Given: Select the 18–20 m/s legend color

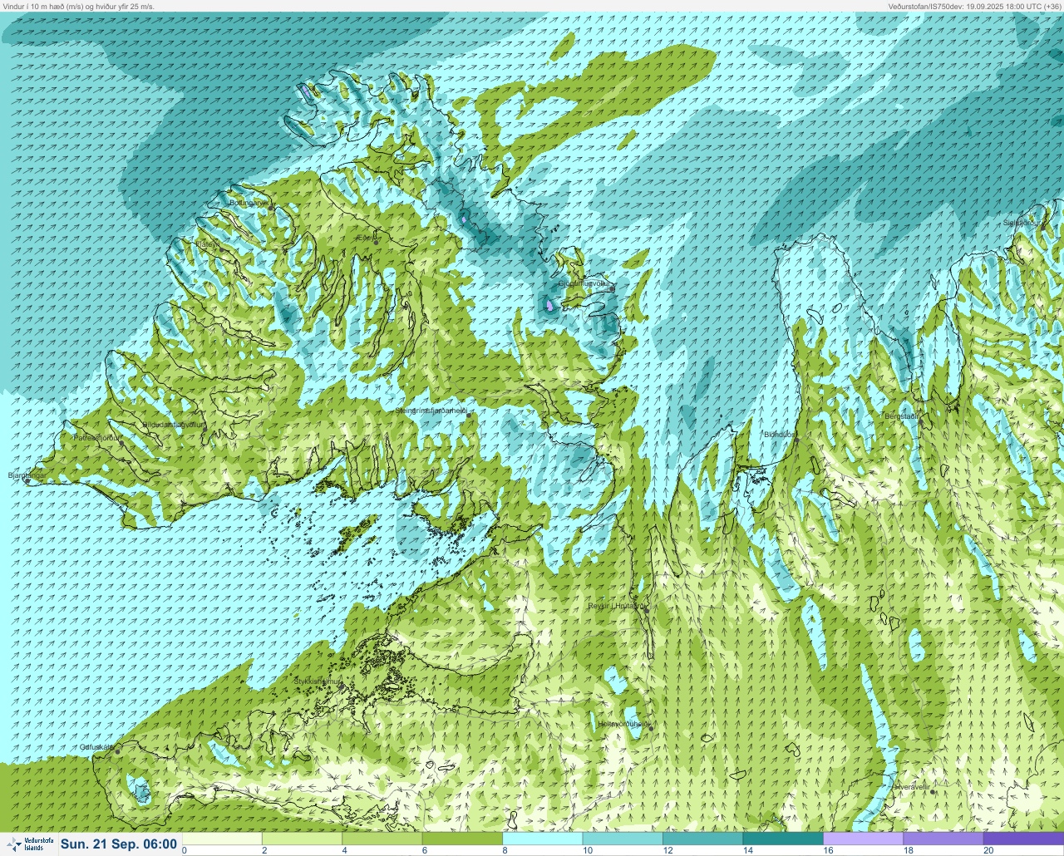Looking at the screenshot, I should 943,839.
